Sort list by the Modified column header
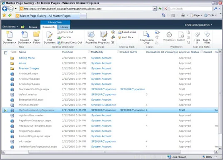The width and height of the screenshot is (223, 160). pos(67,52)
